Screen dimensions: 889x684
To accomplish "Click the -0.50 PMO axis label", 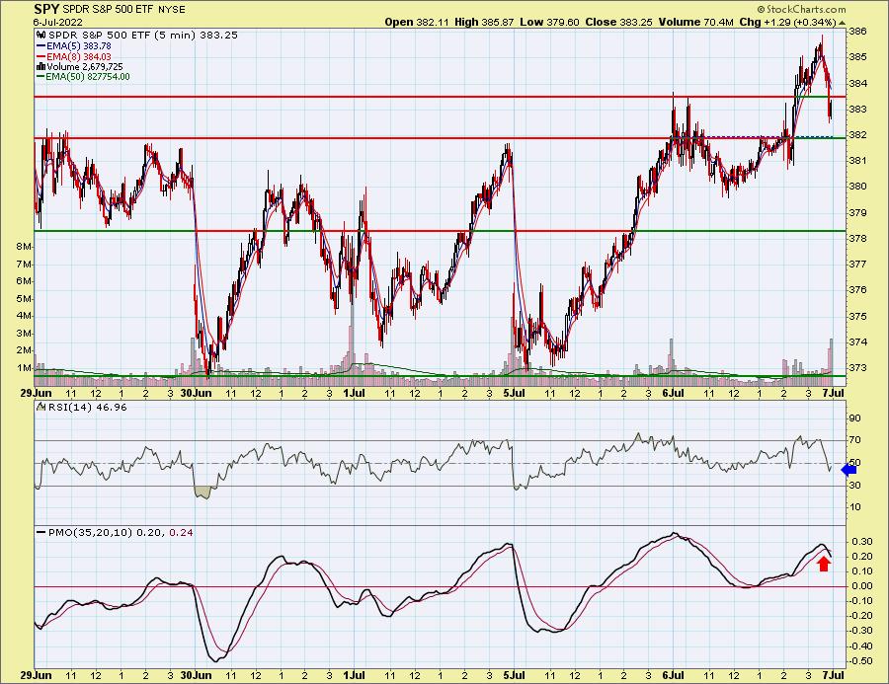I will coord(861,660).
